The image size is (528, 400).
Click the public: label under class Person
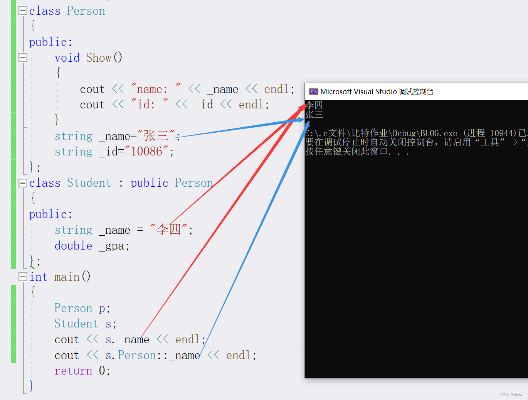click(50, 42)
